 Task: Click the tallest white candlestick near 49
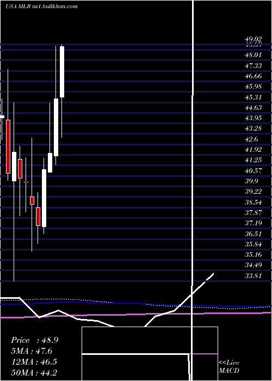coord(62,72)
